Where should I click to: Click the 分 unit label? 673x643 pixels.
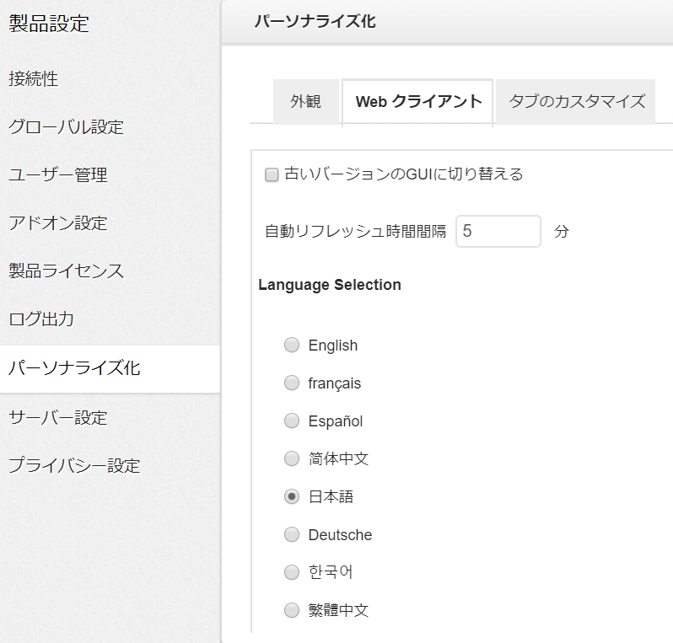562,232
